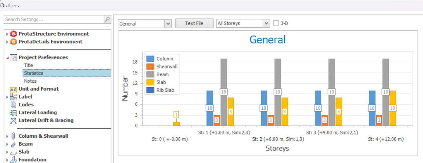423x163 pixels.
Task: Expand the Label tree node
Action: [7, 97]
